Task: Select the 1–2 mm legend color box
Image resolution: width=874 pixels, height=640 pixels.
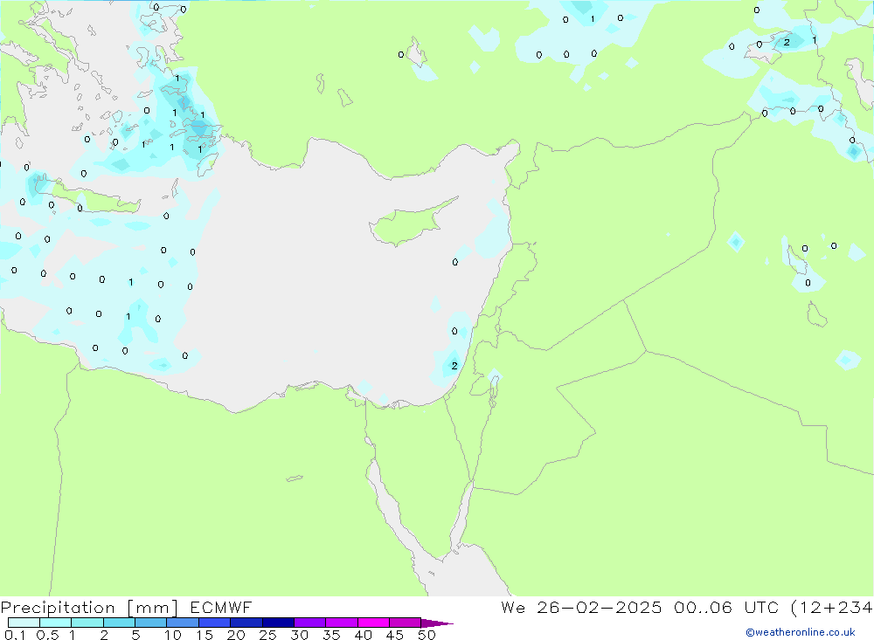Action: coord(87,623)
